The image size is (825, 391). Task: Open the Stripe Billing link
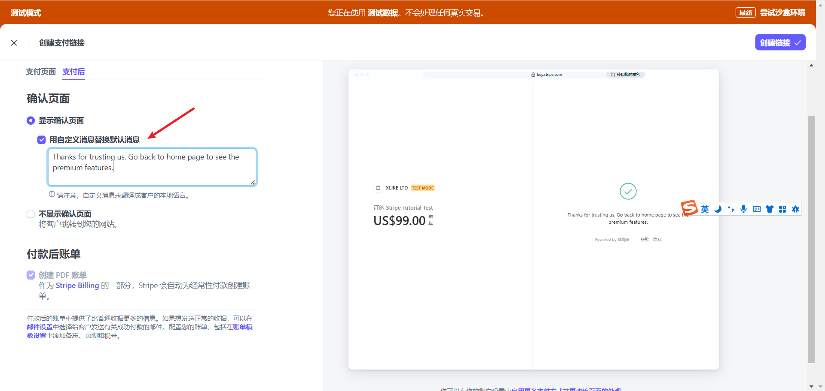(77, 286)
